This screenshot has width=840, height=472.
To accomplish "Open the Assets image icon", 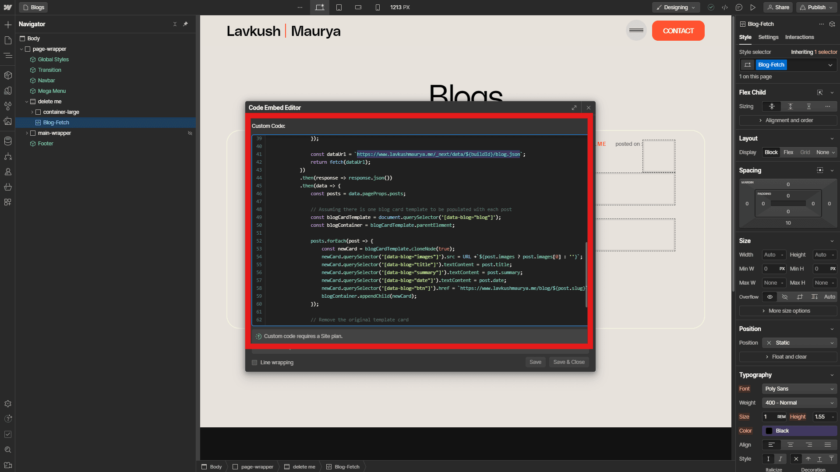I will [8, 121].
